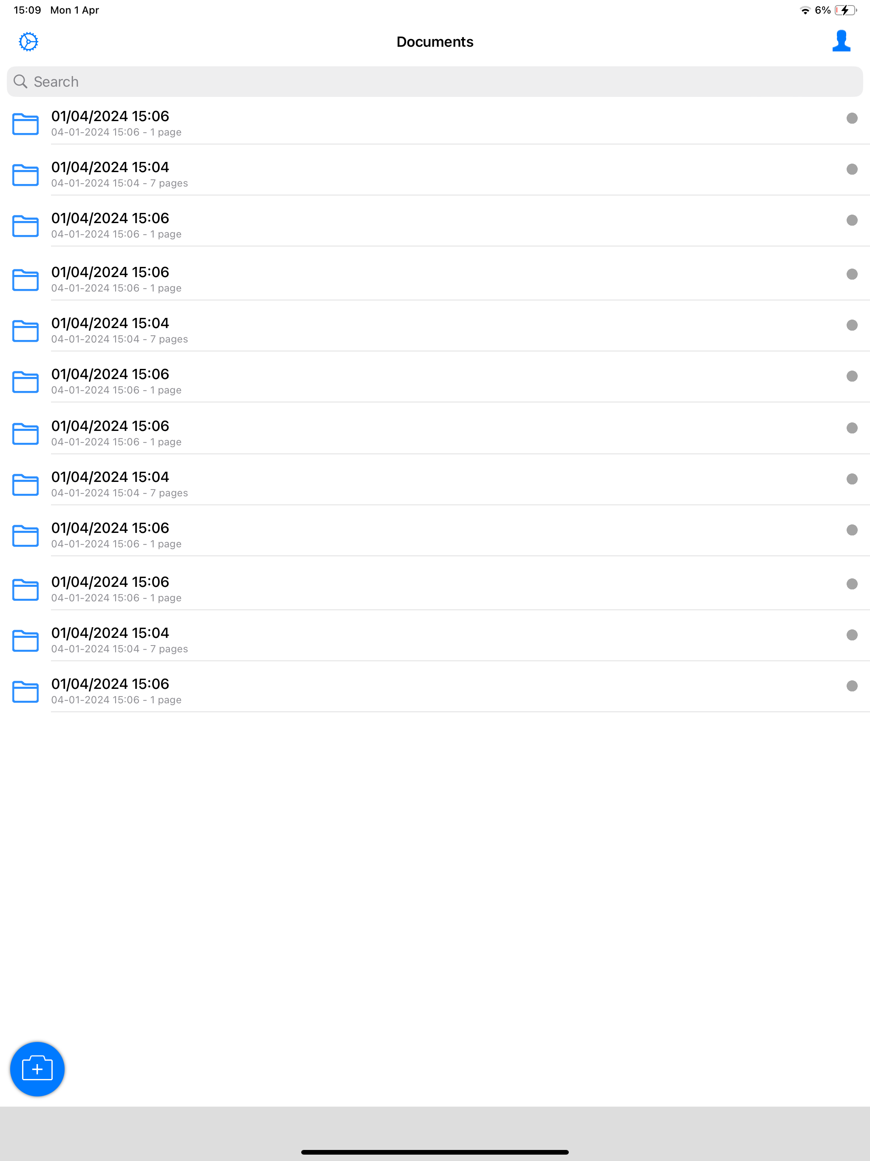Tap the blue add-scan camera button

point(37,1069)
